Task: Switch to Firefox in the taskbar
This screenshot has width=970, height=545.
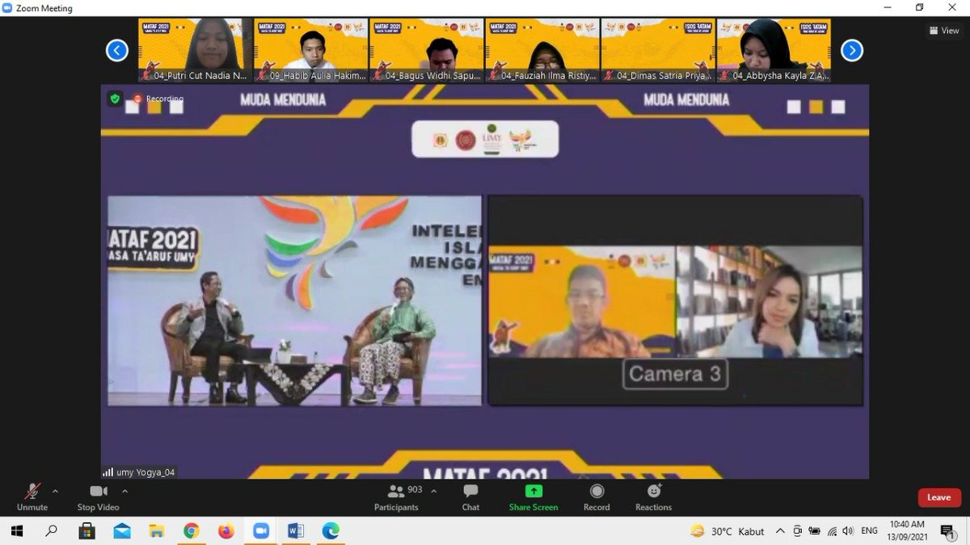Action: [x=226, y=531]
